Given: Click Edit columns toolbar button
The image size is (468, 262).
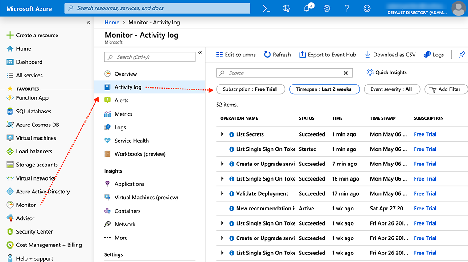Looking at the screenshot, I should click(236, 55).
